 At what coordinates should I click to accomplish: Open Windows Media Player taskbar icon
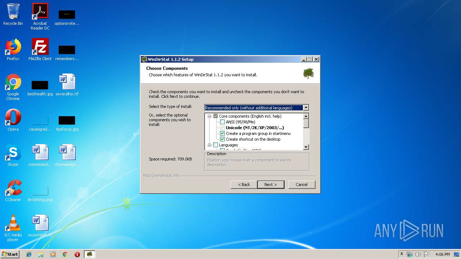(x=53, y=254)
